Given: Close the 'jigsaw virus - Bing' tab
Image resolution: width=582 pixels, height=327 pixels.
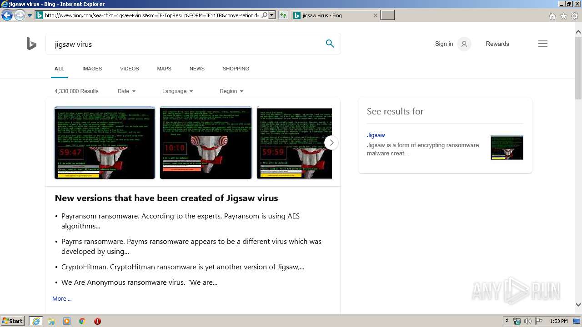Looking at the screenshot, I should tap(375, 15).
